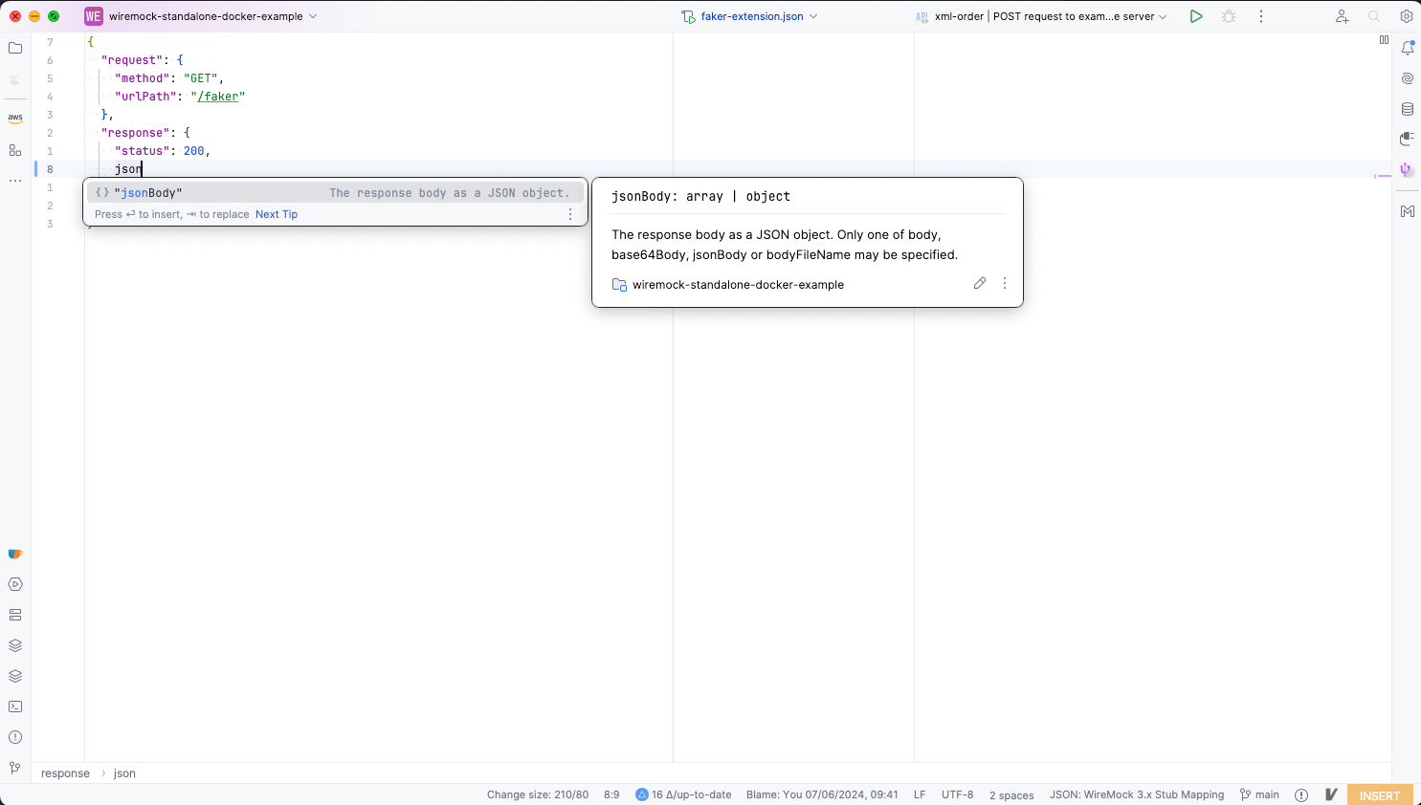Open the Notifications bell icon
The image size is (1421, 805).
coord(1408,48)
